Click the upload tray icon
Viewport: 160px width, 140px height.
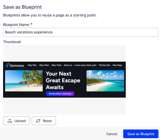[x=10, y=121]
